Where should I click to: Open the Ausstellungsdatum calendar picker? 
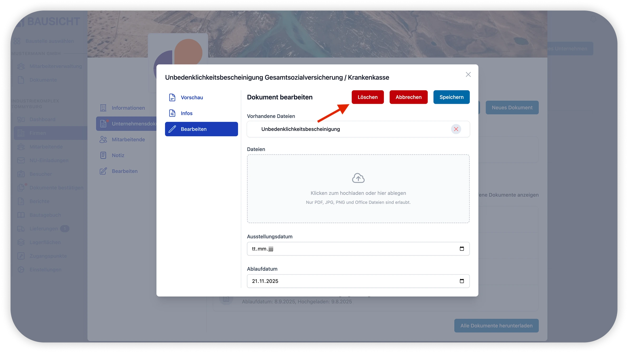(462, 249)
